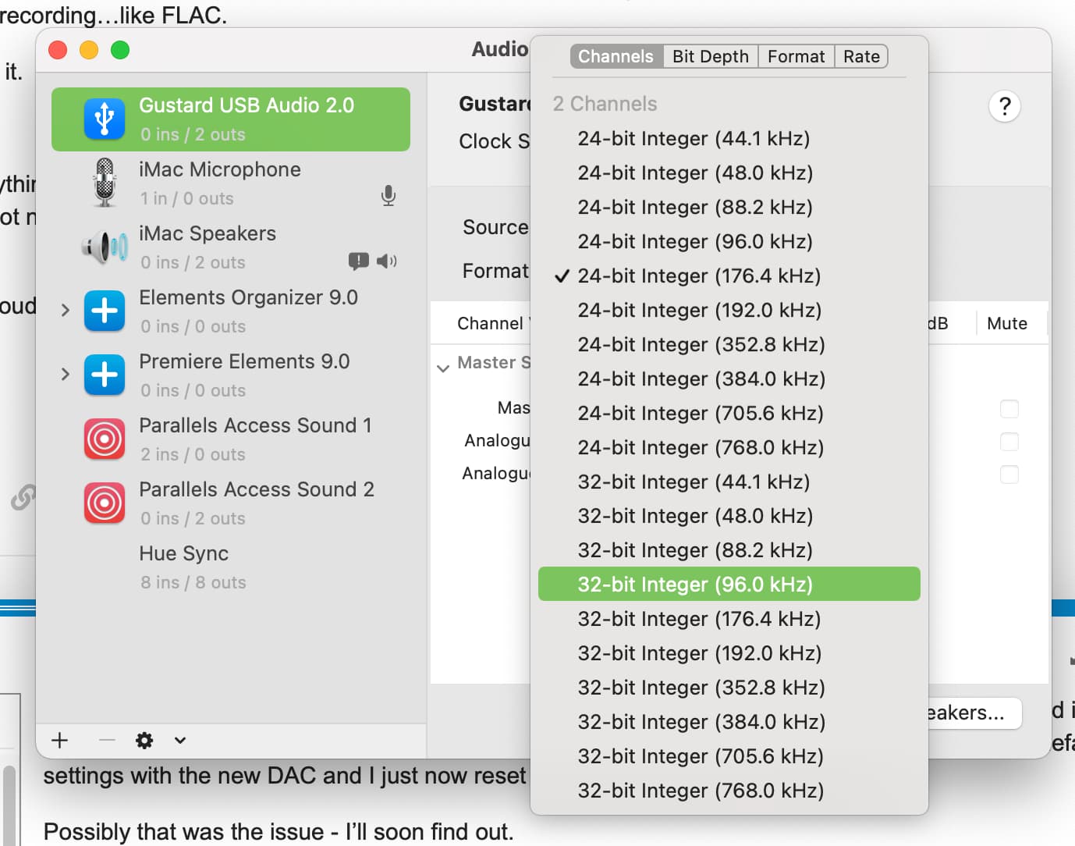Switch to the Format segment
Screen dimensions: 1075x846
tap(796, 56)
